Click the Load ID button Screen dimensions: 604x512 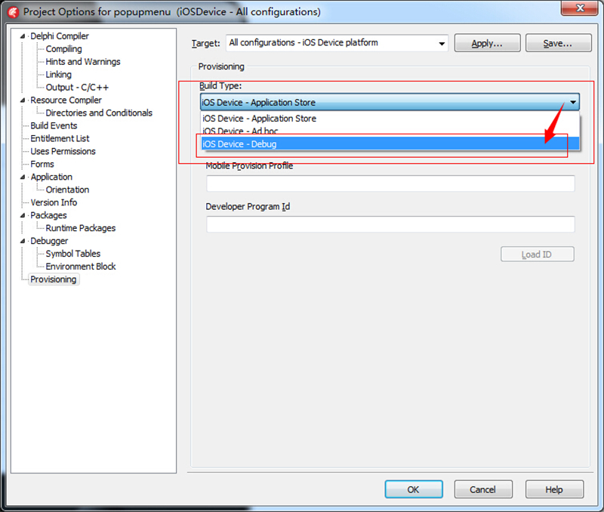click(x=537, y=254)
